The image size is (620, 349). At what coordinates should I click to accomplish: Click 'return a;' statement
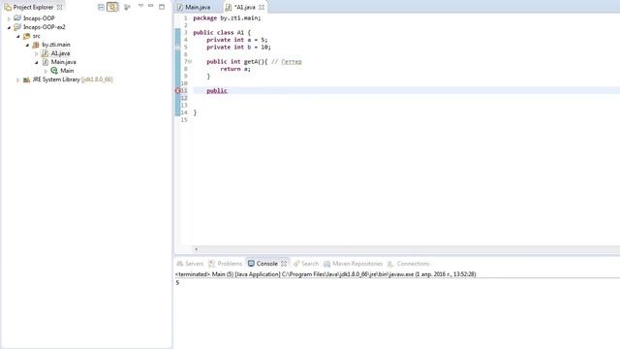click(x=235, y=69)
